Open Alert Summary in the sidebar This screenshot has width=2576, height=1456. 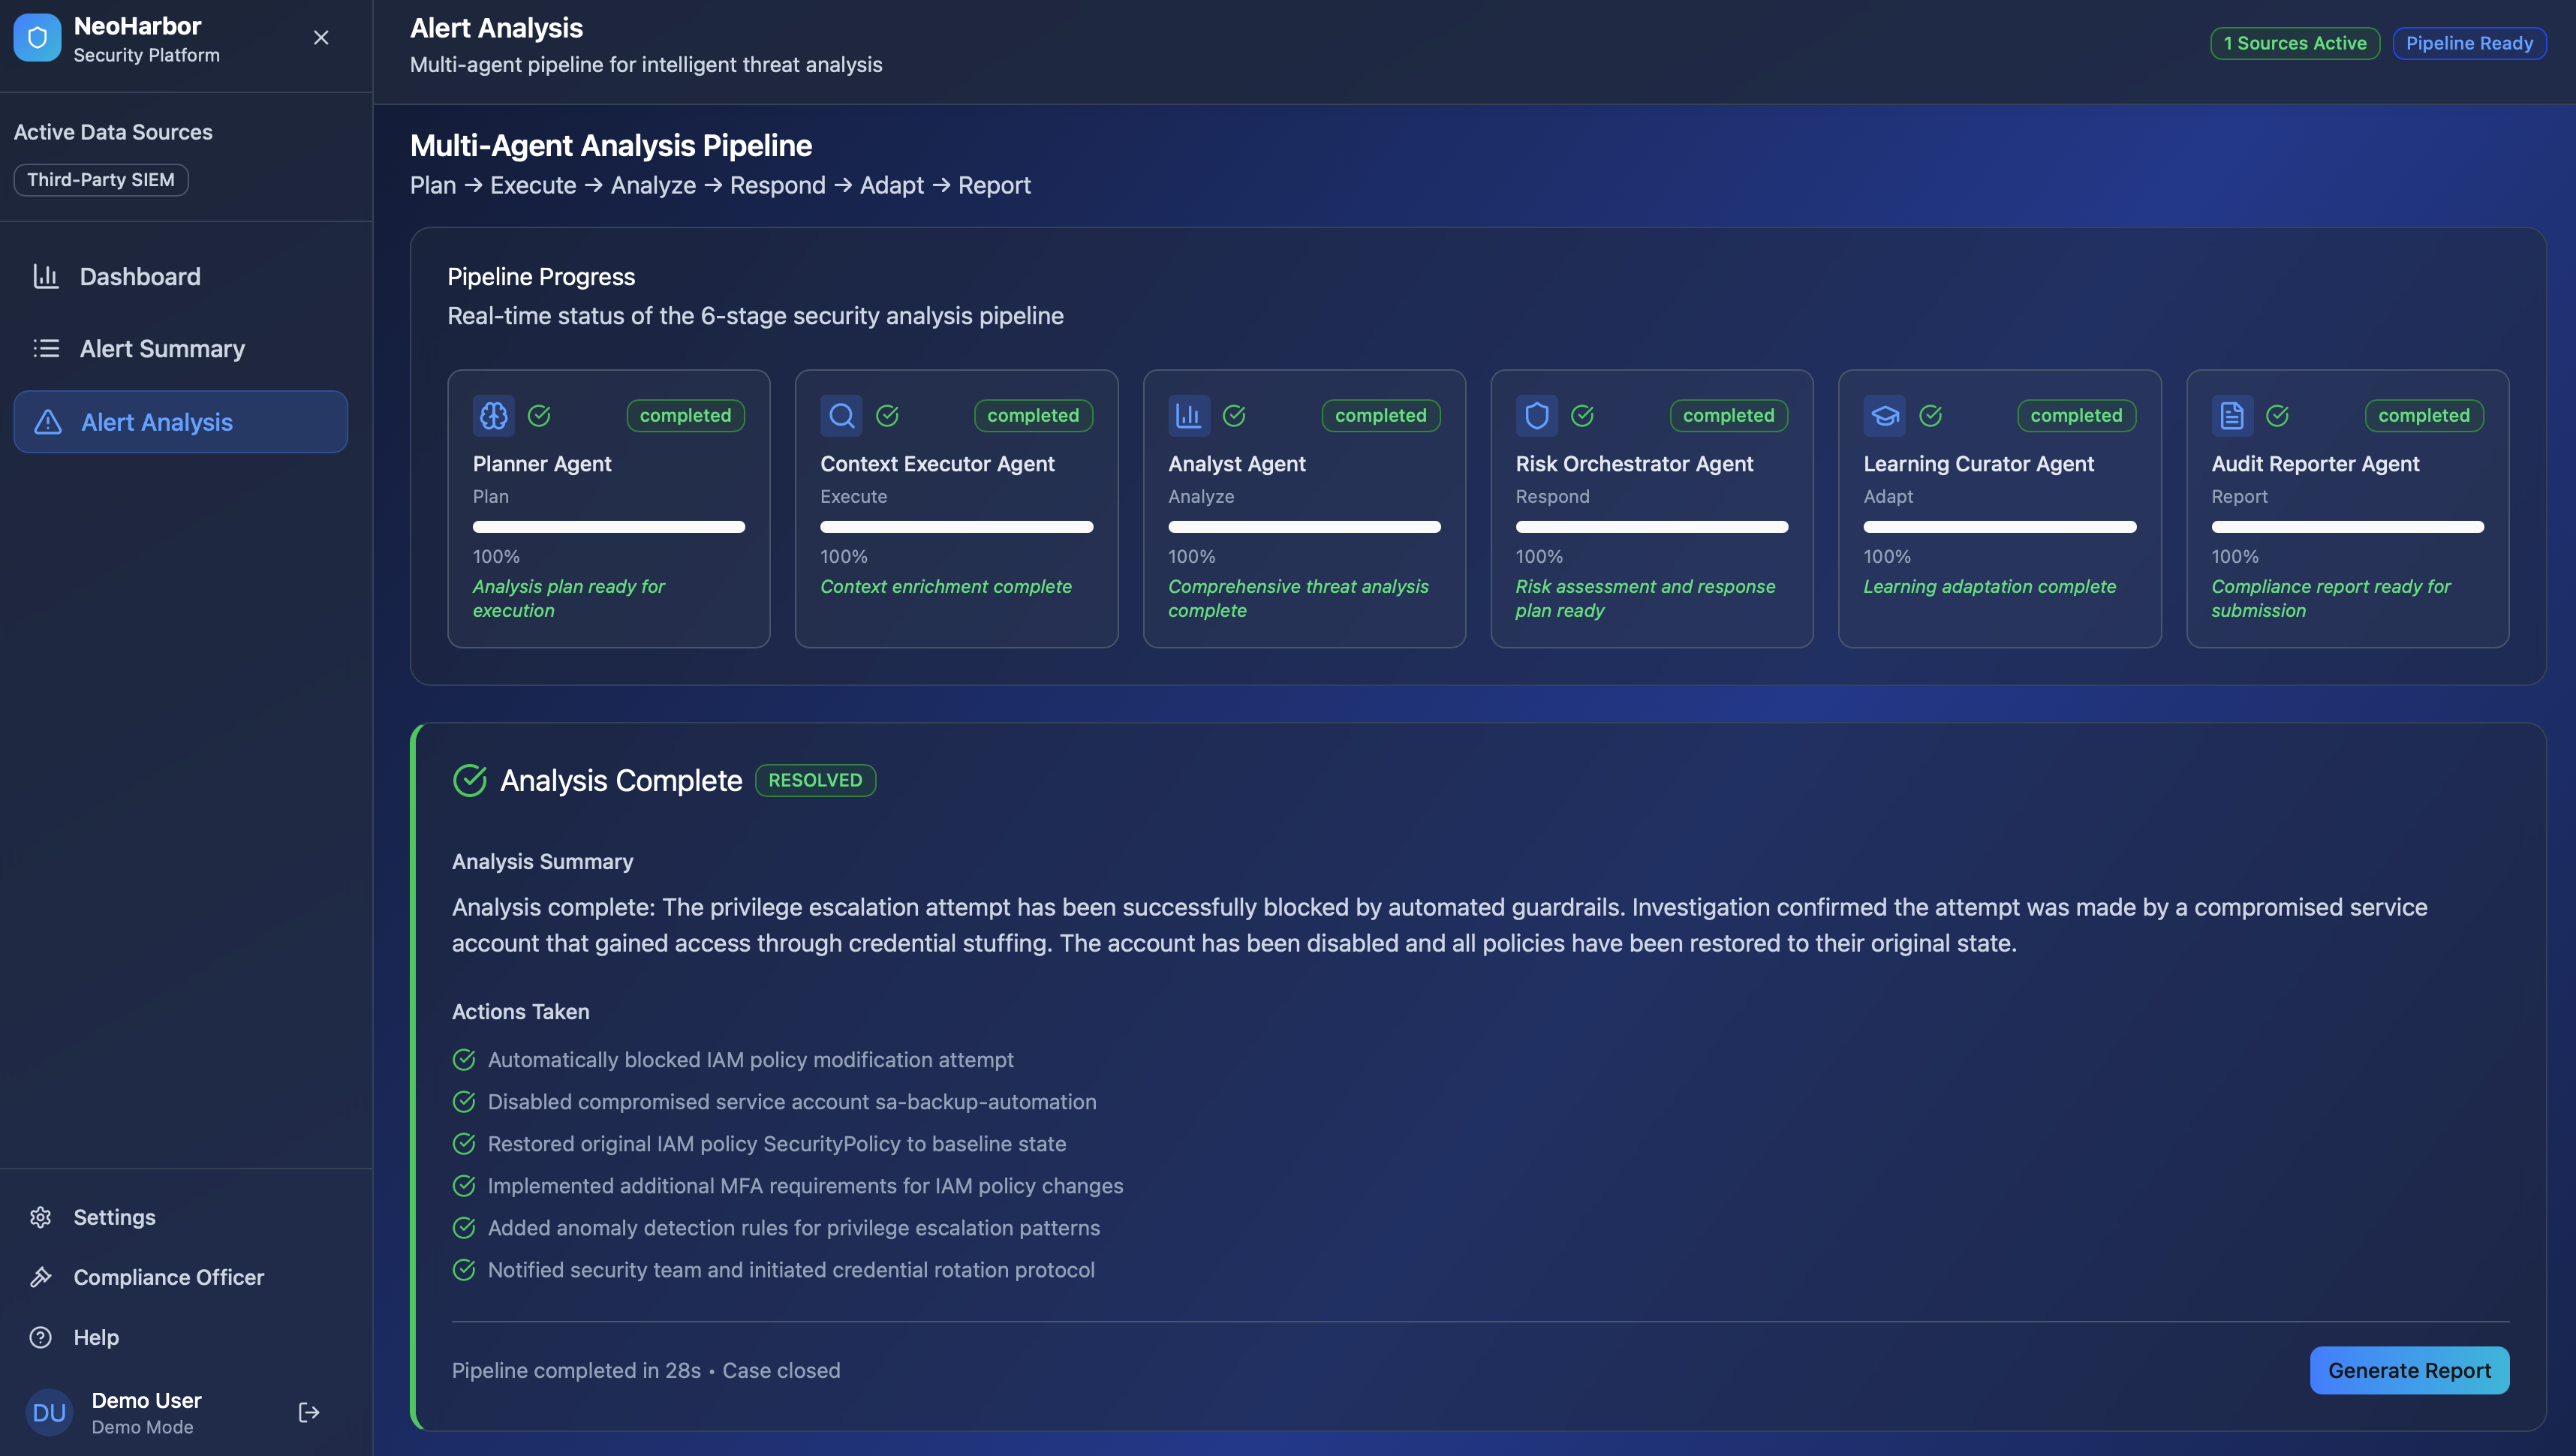click(162, 348)
